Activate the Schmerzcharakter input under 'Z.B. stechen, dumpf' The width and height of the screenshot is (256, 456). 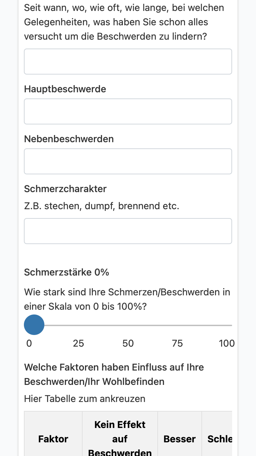pos(128,231)
